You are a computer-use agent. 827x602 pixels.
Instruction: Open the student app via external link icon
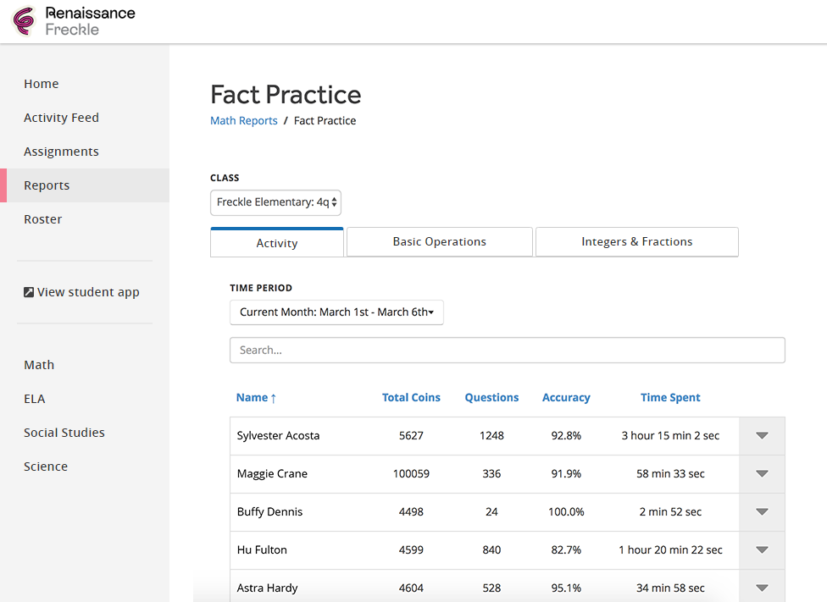[x=29, y=291]
